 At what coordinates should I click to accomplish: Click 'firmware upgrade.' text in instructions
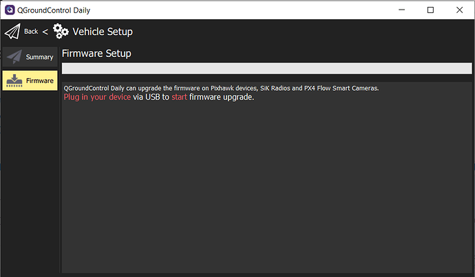coord(222,97)
